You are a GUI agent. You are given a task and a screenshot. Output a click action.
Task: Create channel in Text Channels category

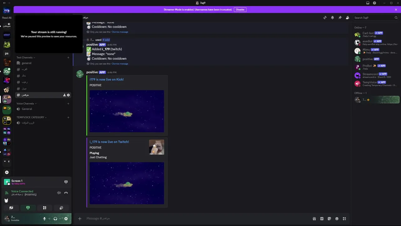[68, 57]
